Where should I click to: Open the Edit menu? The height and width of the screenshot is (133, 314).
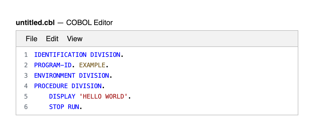point(52,39)
